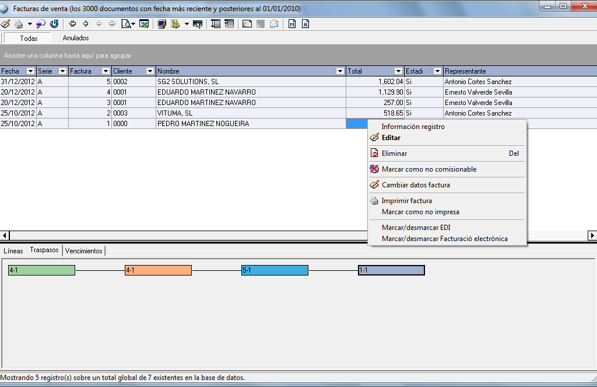Viewport: 597px width, 387px height.
Task: Open the print preview tool
Action: click(128, 24)
